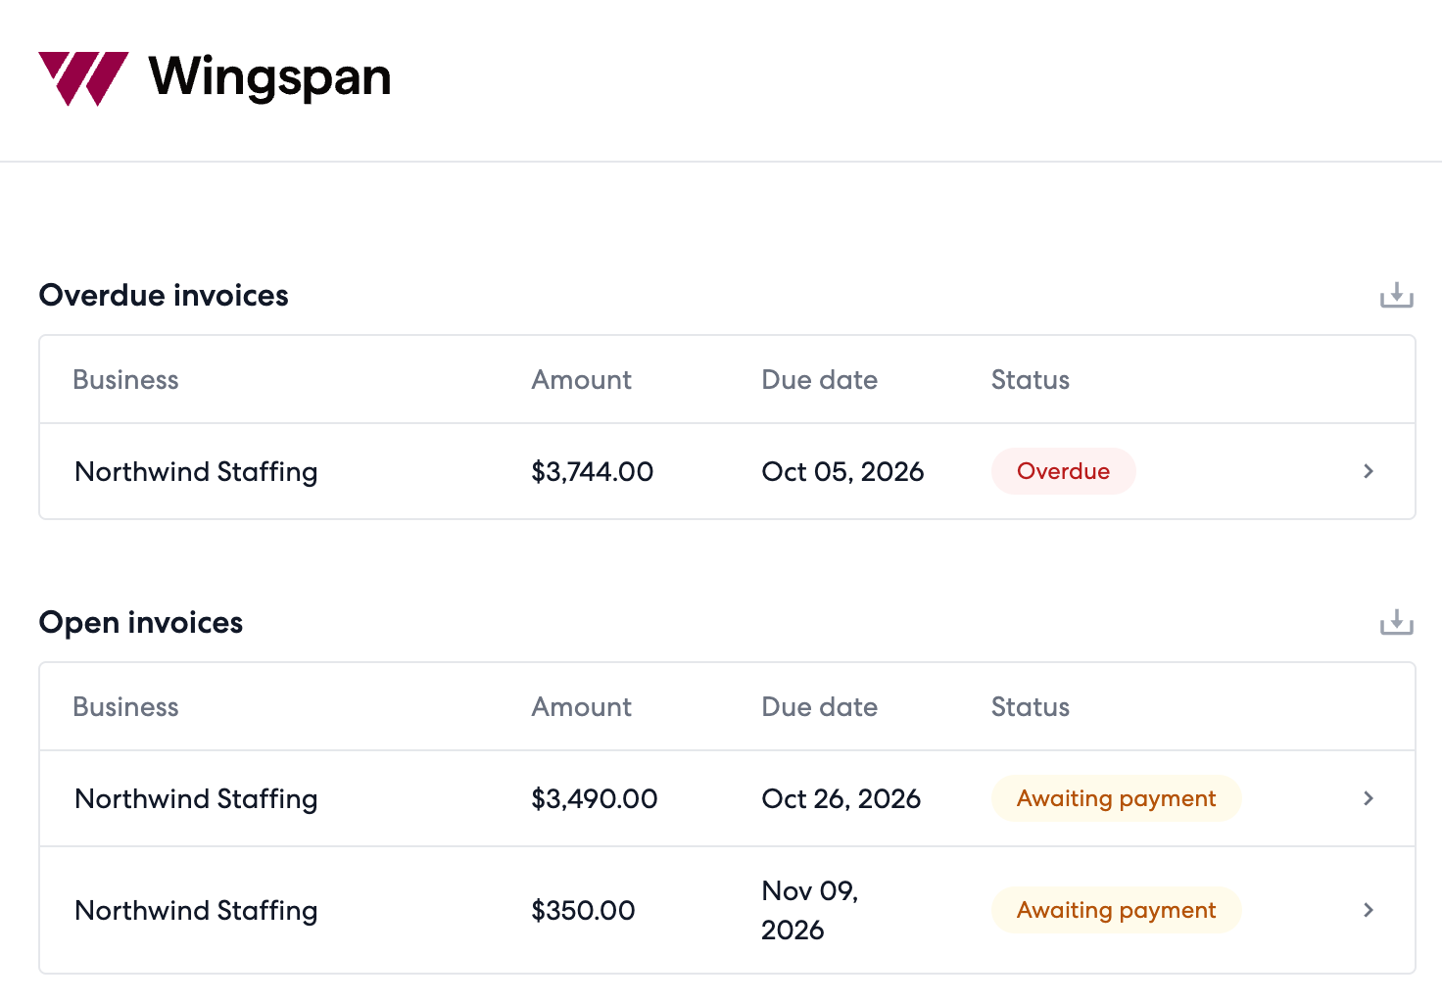Click Awaiting payment badge for Oct 26 invoice
The image size is (1442, 1003).
(1116, 798)
